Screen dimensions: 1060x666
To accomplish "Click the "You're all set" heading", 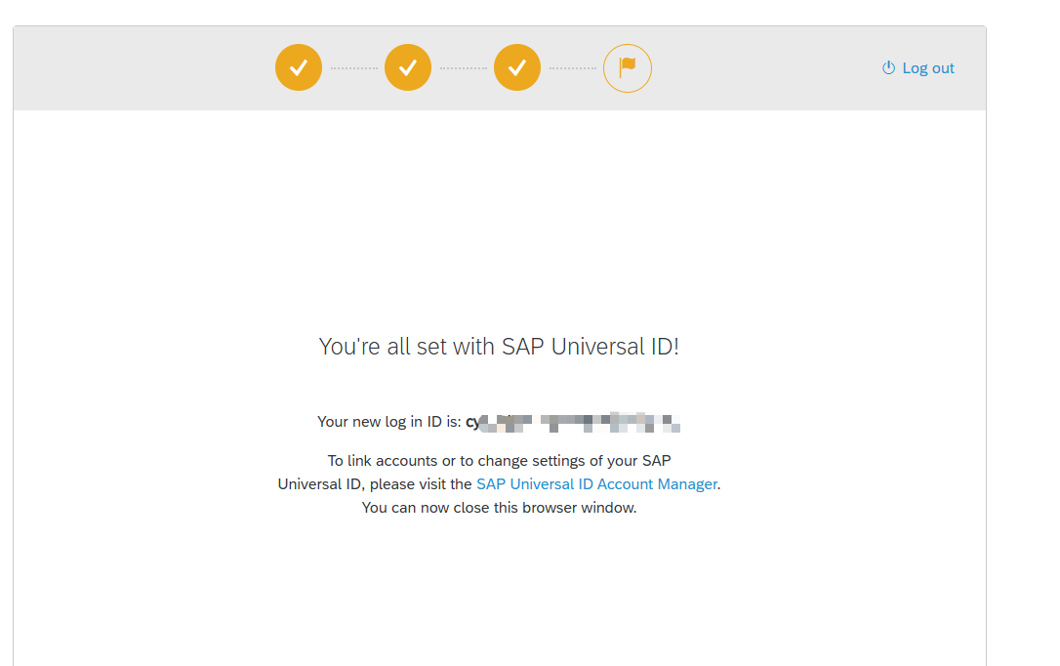I will pyautogui.click(x=499, y=347).
